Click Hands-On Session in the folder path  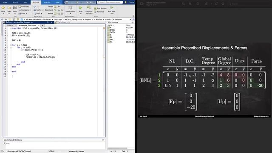[113, 20]
